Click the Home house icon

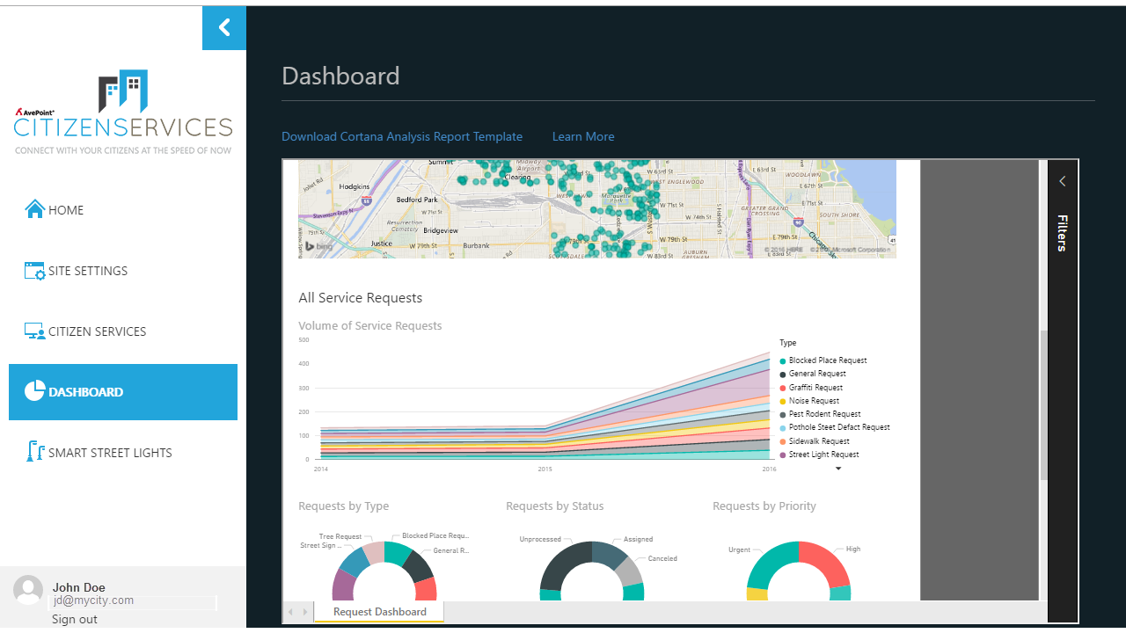[x=35, y=209]
